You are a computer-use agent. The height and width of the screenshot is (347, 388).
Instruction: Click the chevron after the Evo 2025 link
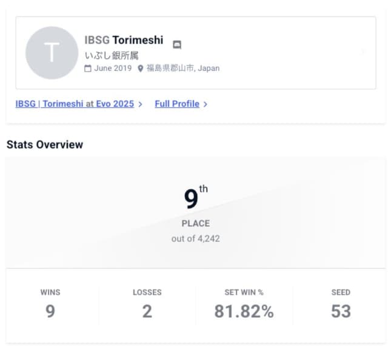click(141, 104)
